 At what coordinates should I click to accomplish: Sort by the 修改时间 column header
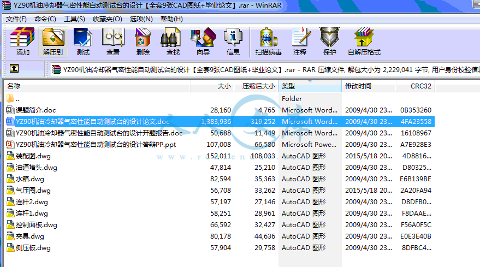coord(369,86)
